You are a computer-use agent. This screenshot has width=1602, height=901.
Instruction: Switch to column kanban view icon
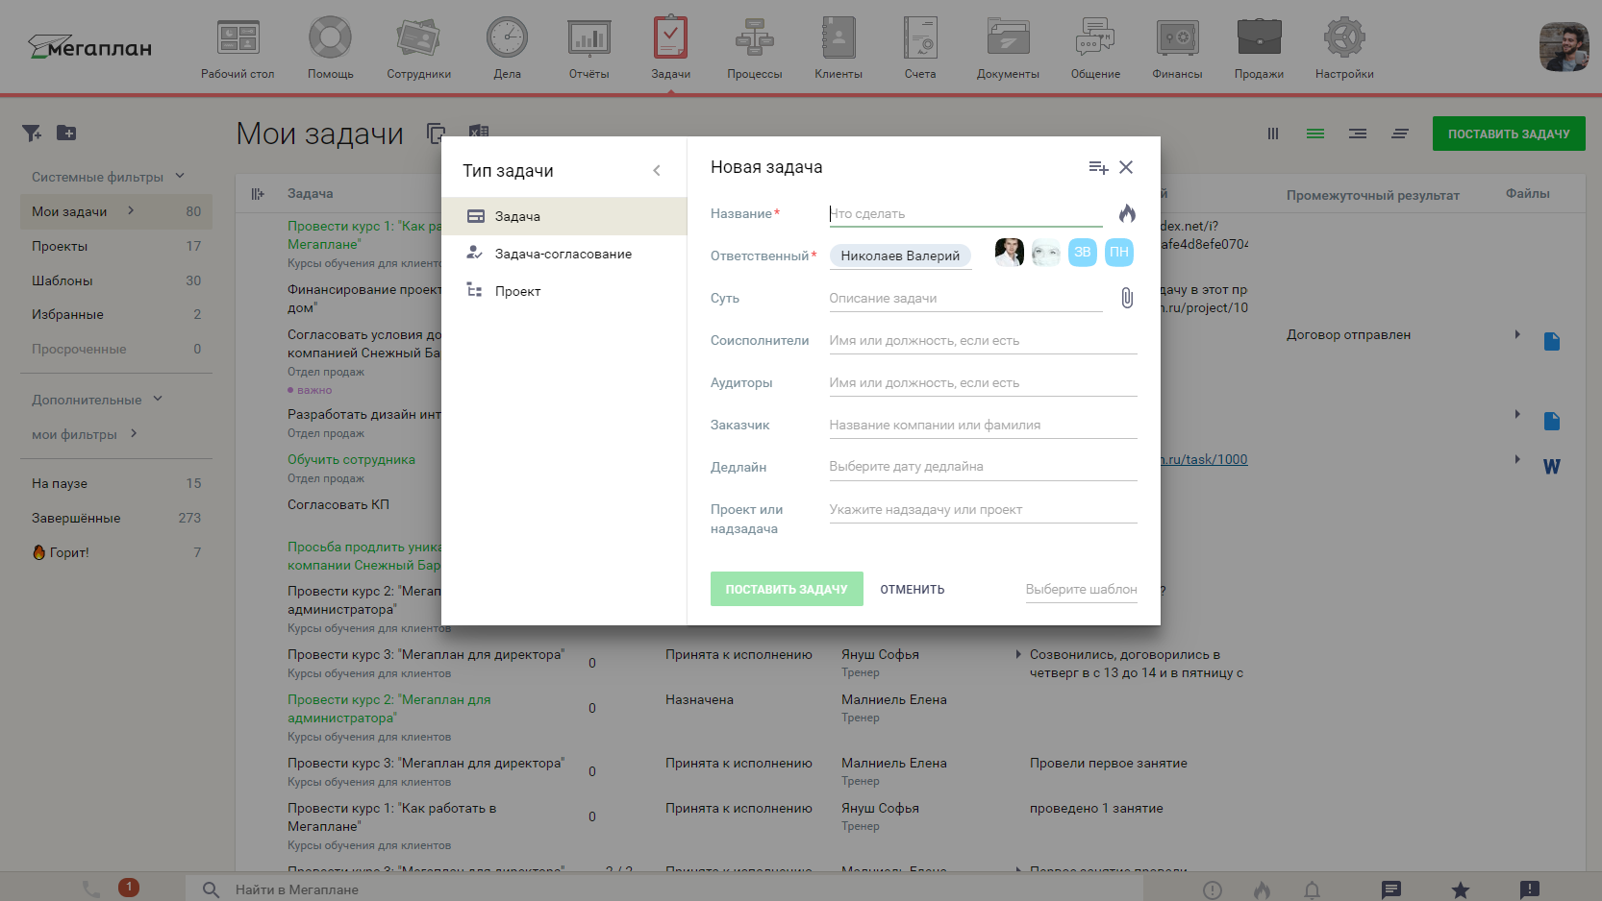click(1273, 134)
